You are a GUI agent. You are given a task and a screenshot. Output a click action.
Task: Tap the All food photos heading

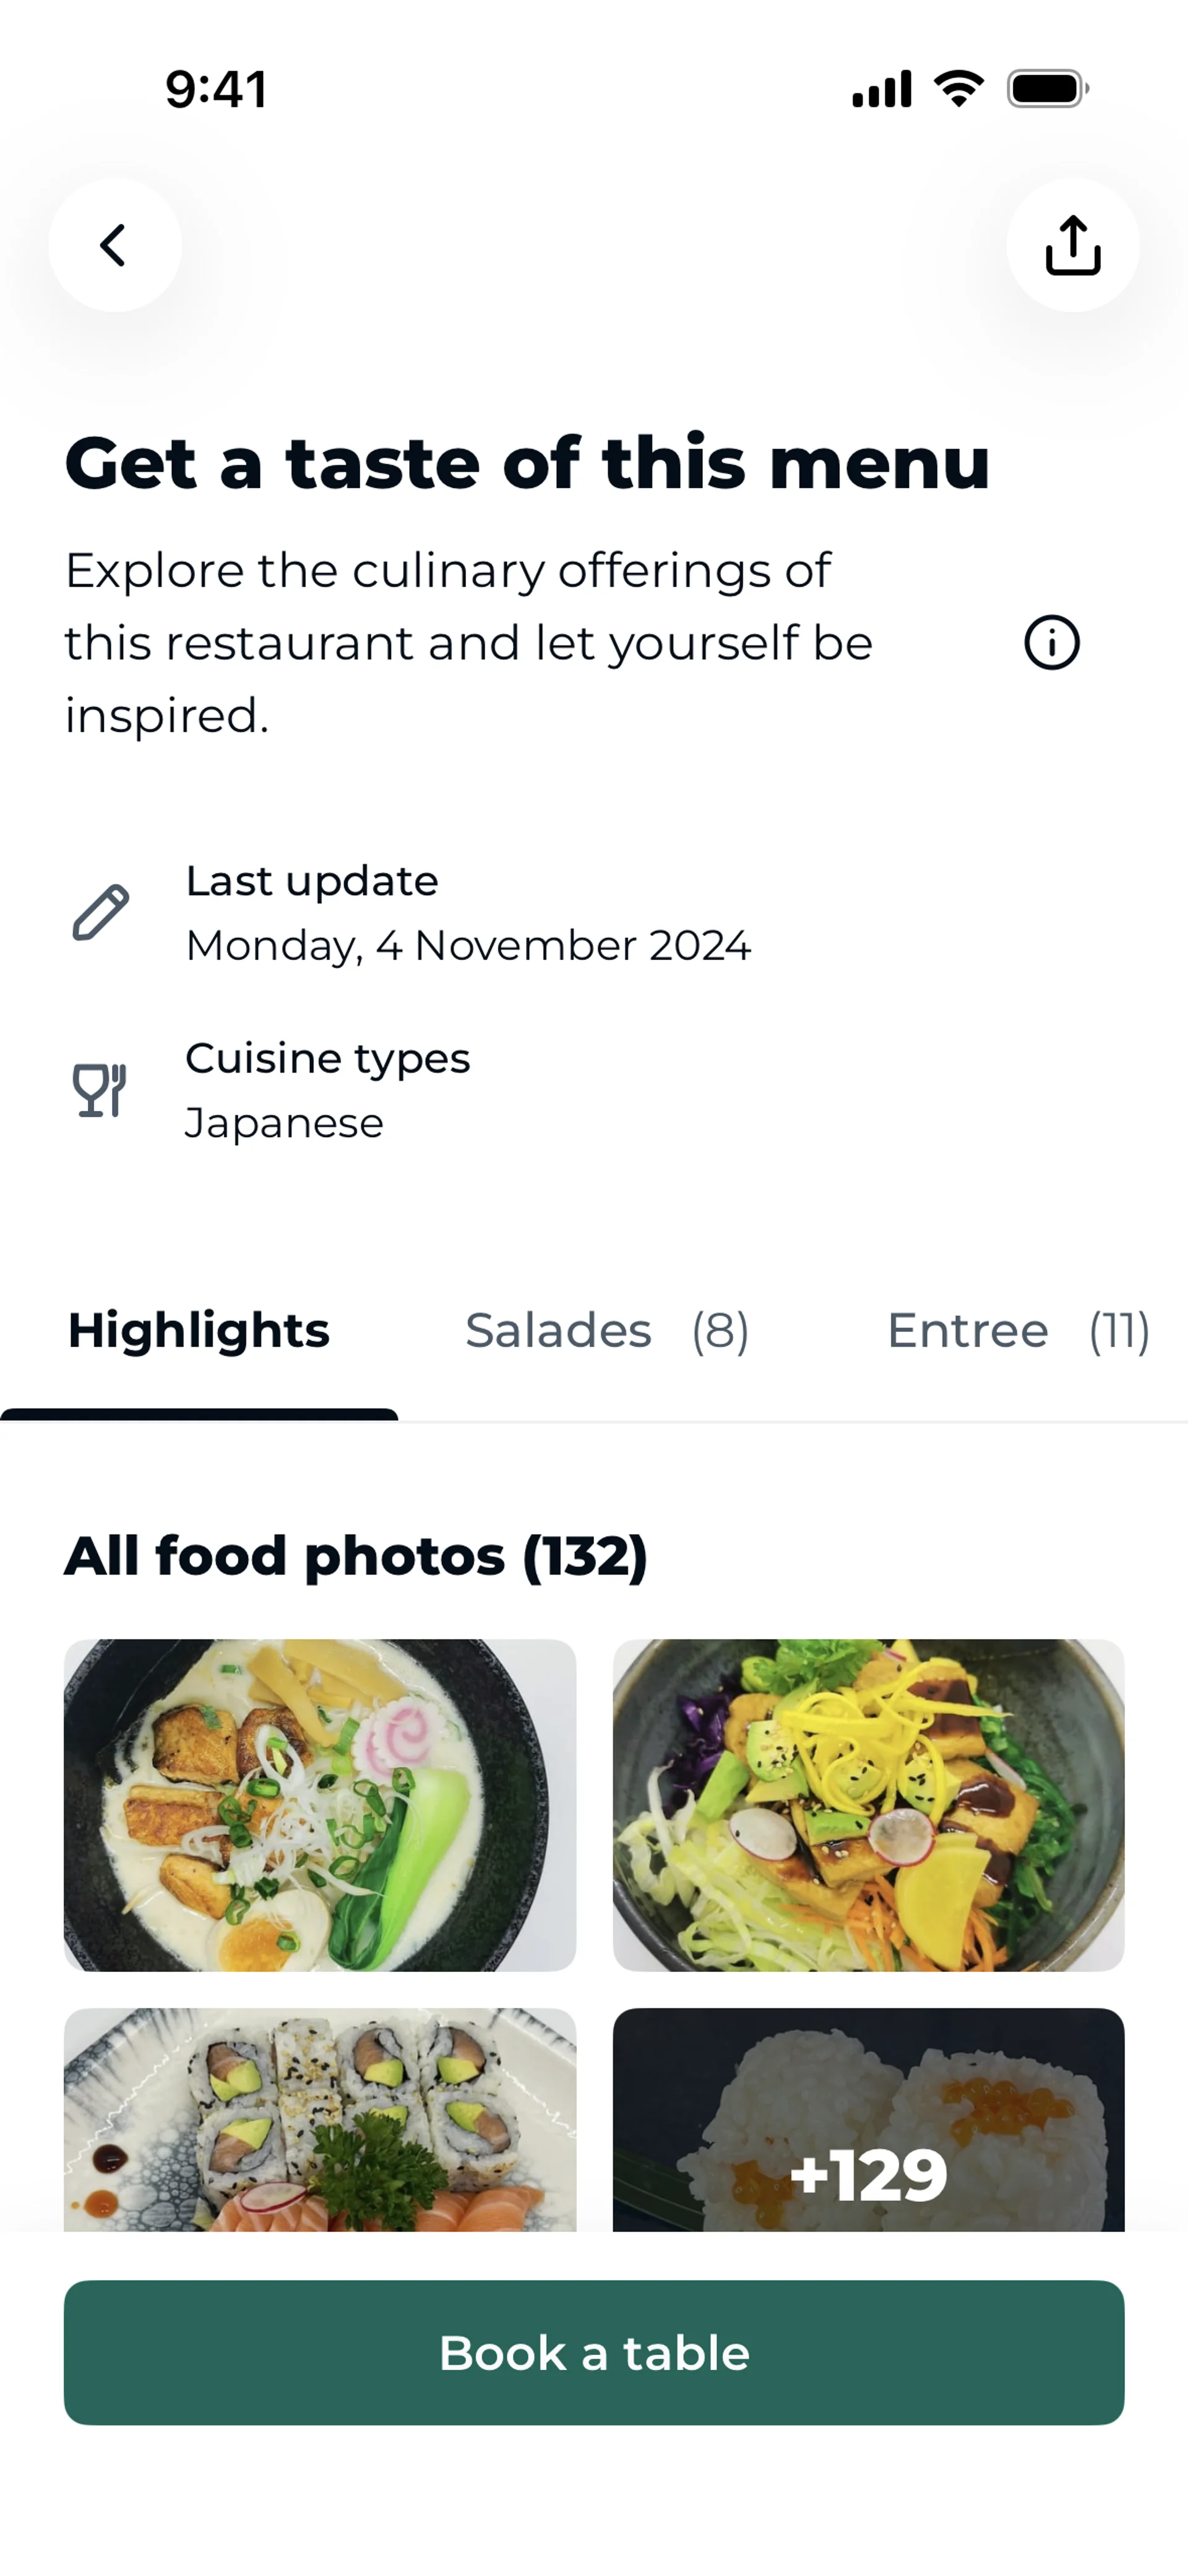click(x=356, y=1556)
